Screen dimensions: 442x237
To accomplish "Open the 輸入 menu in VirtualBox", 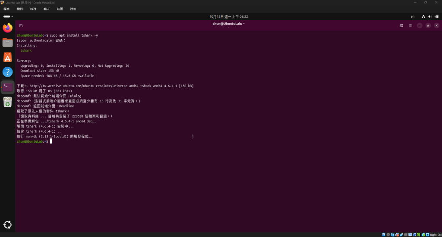I will [47, 9].
